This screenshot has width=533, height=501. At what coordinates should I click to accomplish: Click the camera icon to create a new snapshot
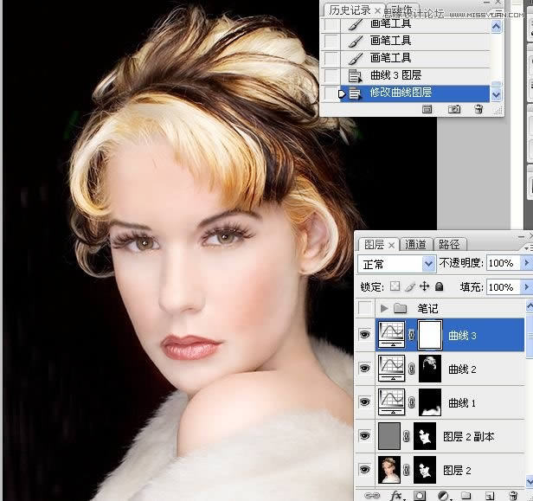point(453,110)
